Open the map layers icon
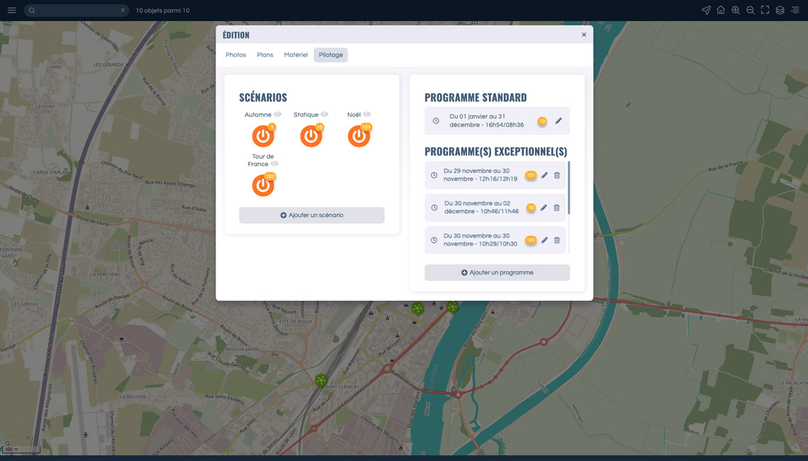The image size is (808, 461). click(780, 11)
